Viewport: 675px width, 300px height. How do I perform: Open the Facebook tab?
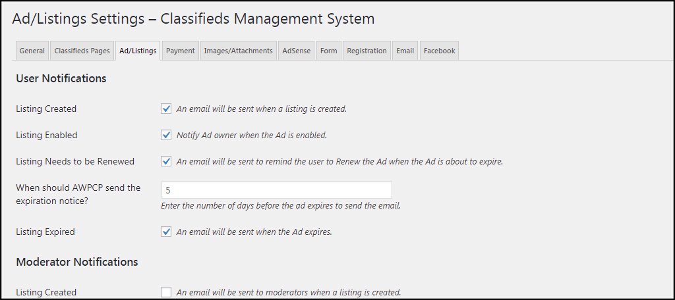(x=439, y=51)
